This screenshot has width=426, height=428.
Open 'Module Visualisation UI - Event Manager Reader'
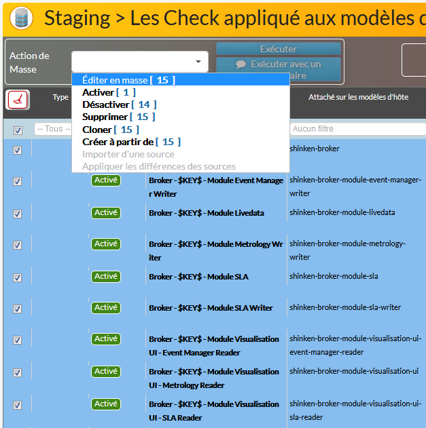[x=214, y=346]
